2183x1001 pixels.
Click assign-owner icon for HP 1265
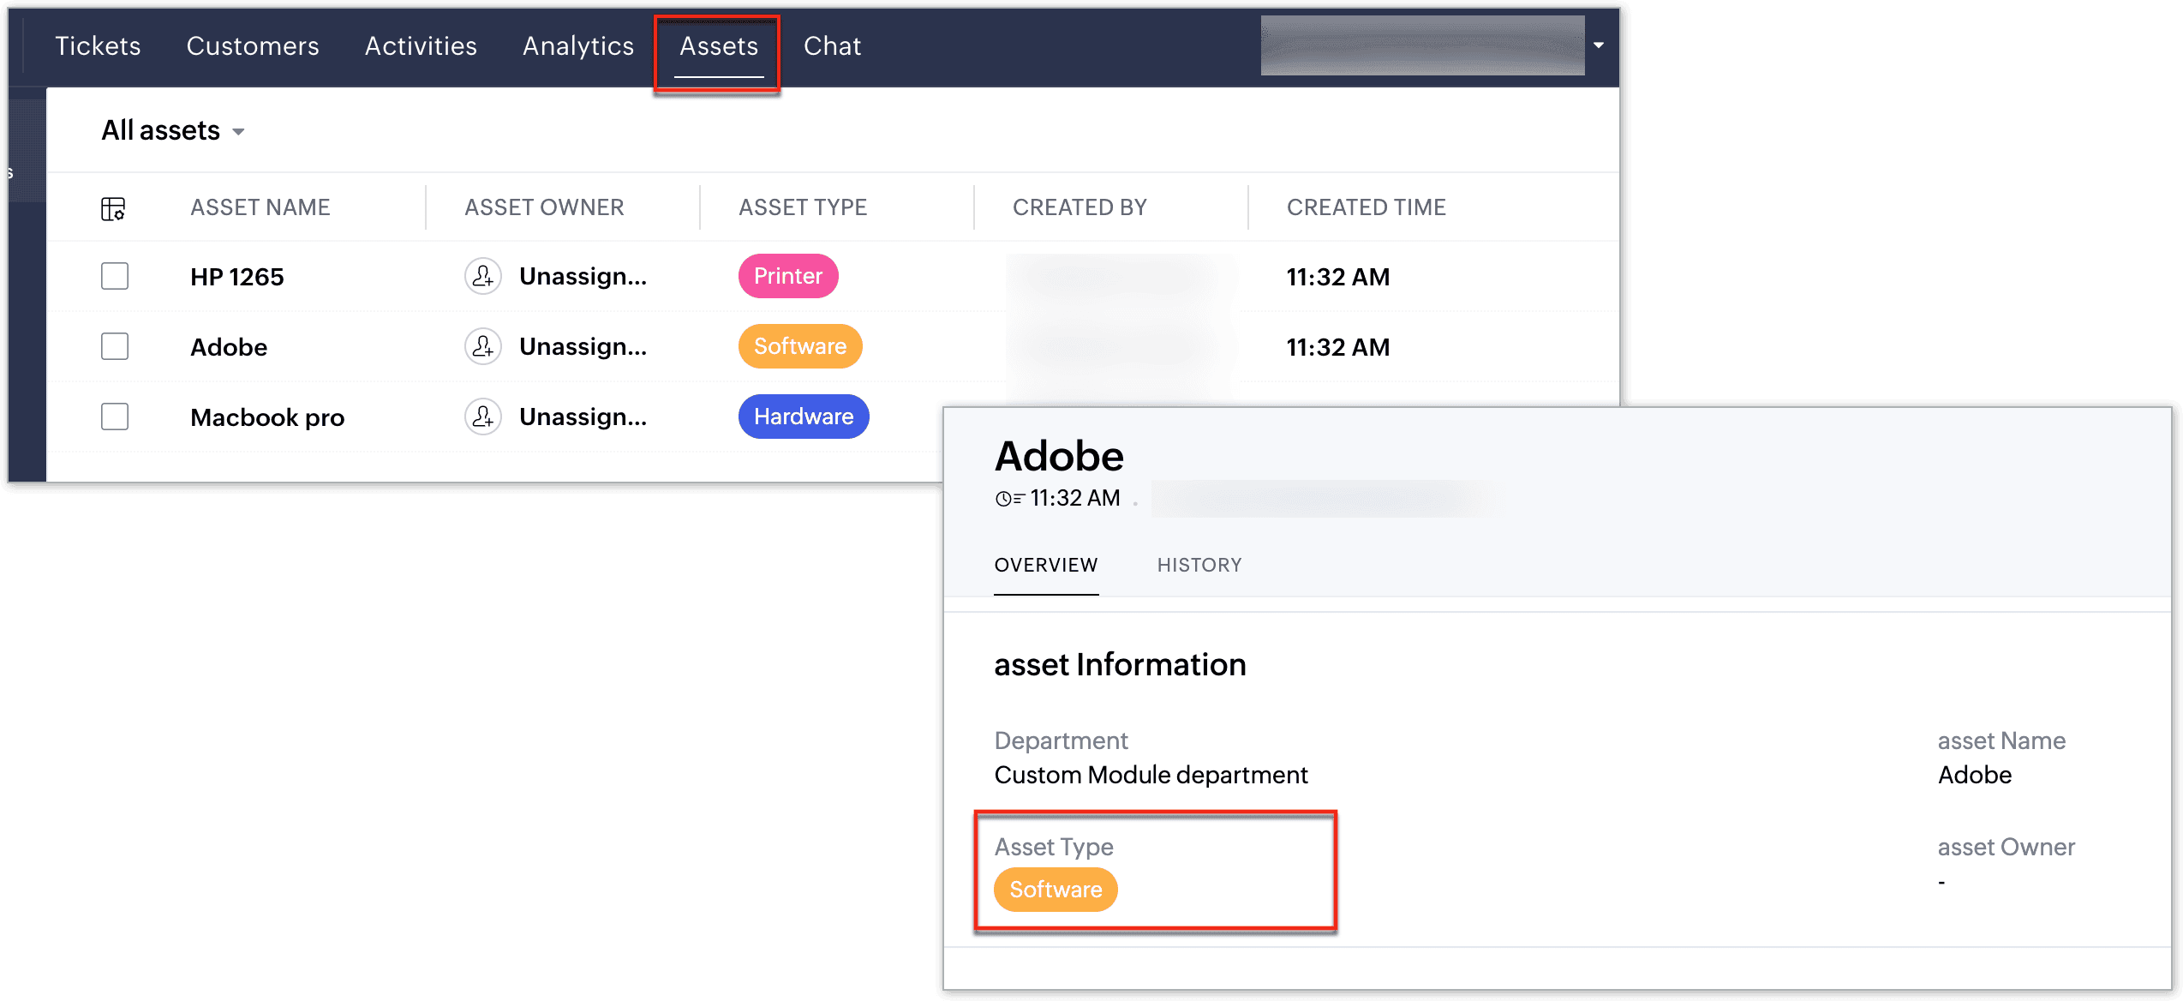tap(483, 276)
